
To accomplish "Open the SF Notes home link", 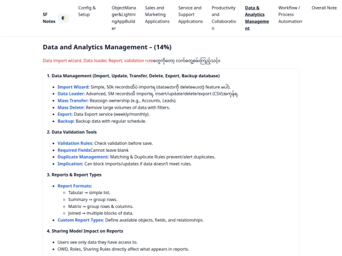I will point(49,18).
